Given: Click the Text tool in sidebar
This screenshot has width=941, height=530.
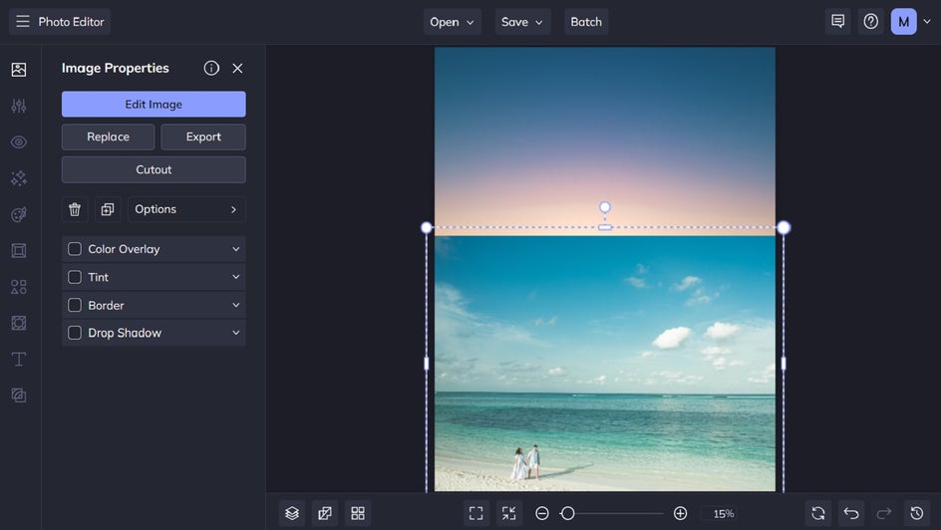Looking at the screenshot, I should pos(18,359).
